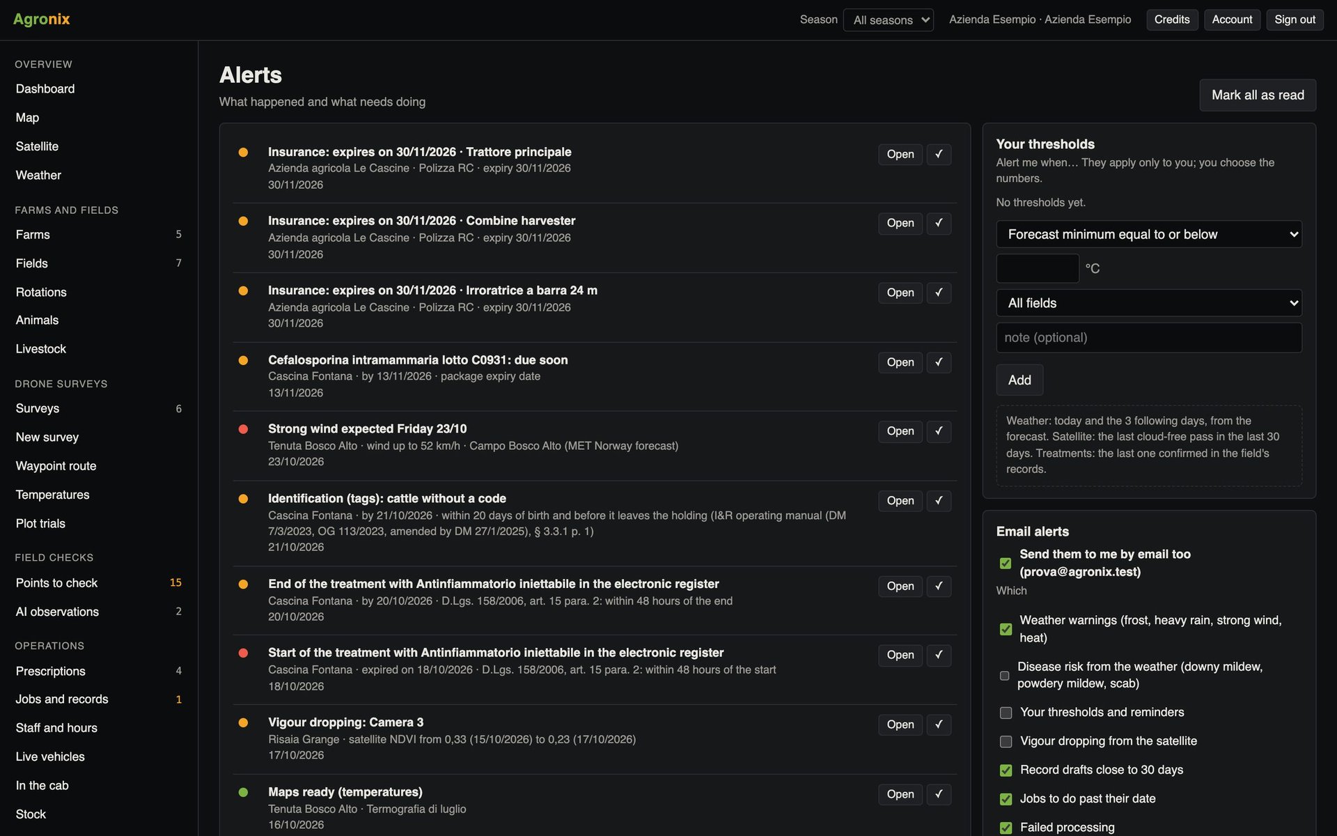Uncheck Weather warnings email option

click(x=1006, y=629)
